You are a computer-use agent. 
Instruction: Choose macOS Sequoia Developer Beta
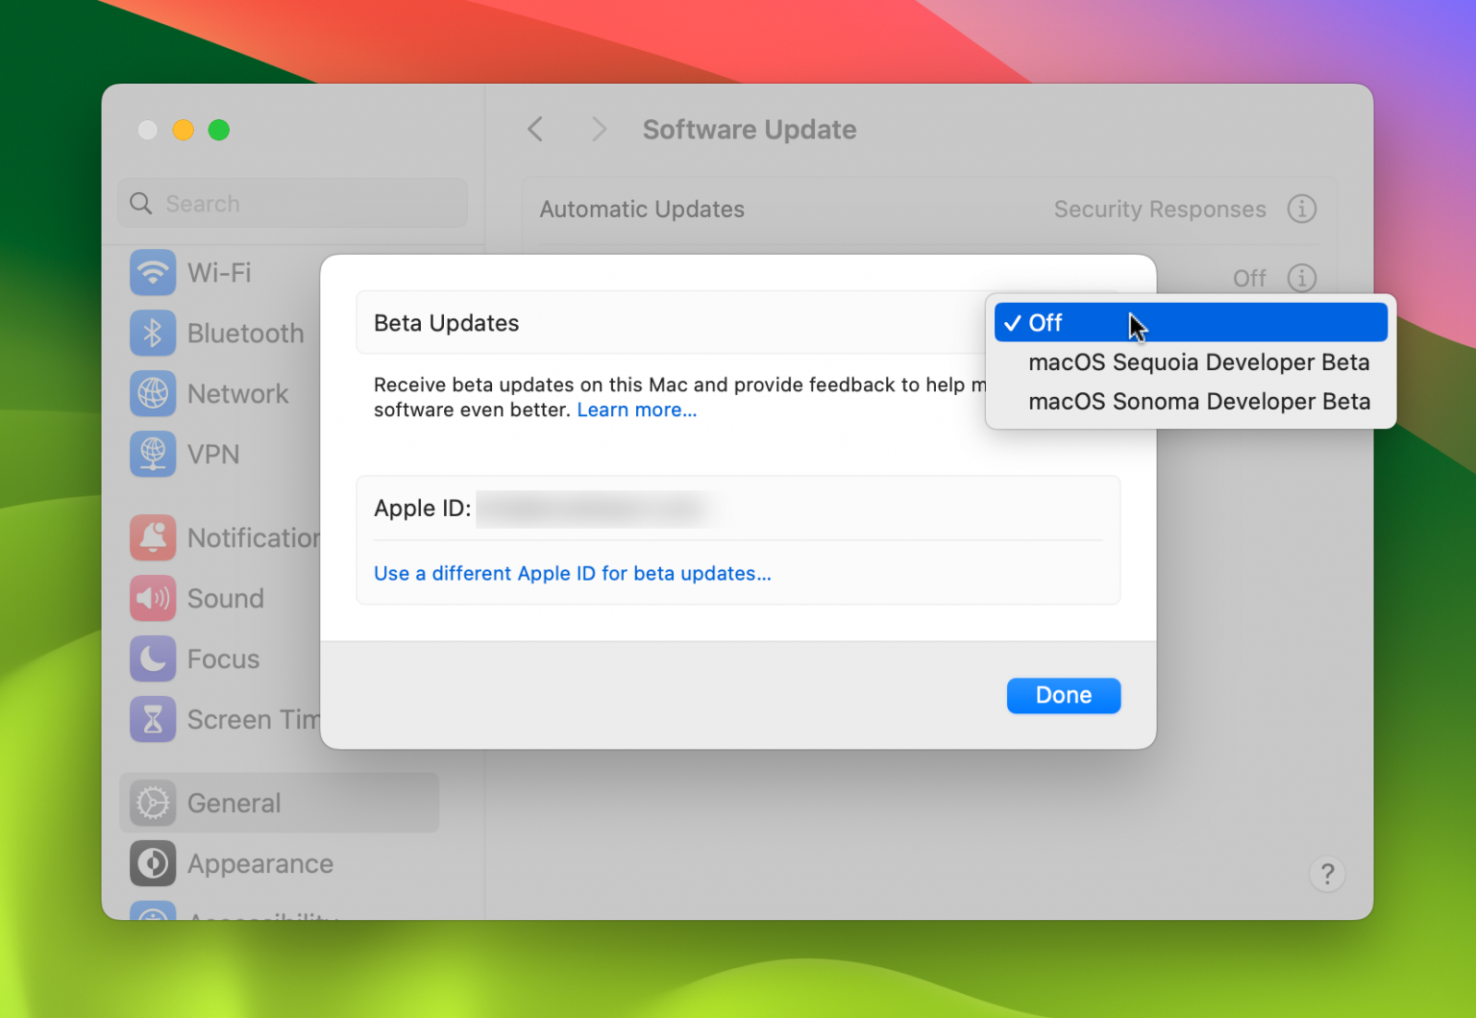[1198, 362]
